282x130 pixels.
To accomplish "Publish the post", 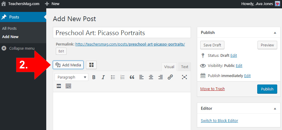I will pos(267,89).
